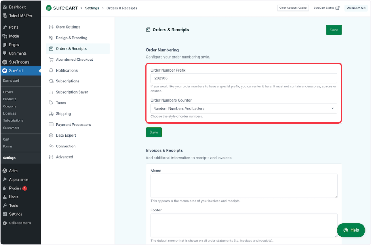Viewport: 371px width, 245px height.
Task: Open Coupons under the SureCart menu
Action: pyautogui.click(x=10, y=106)
